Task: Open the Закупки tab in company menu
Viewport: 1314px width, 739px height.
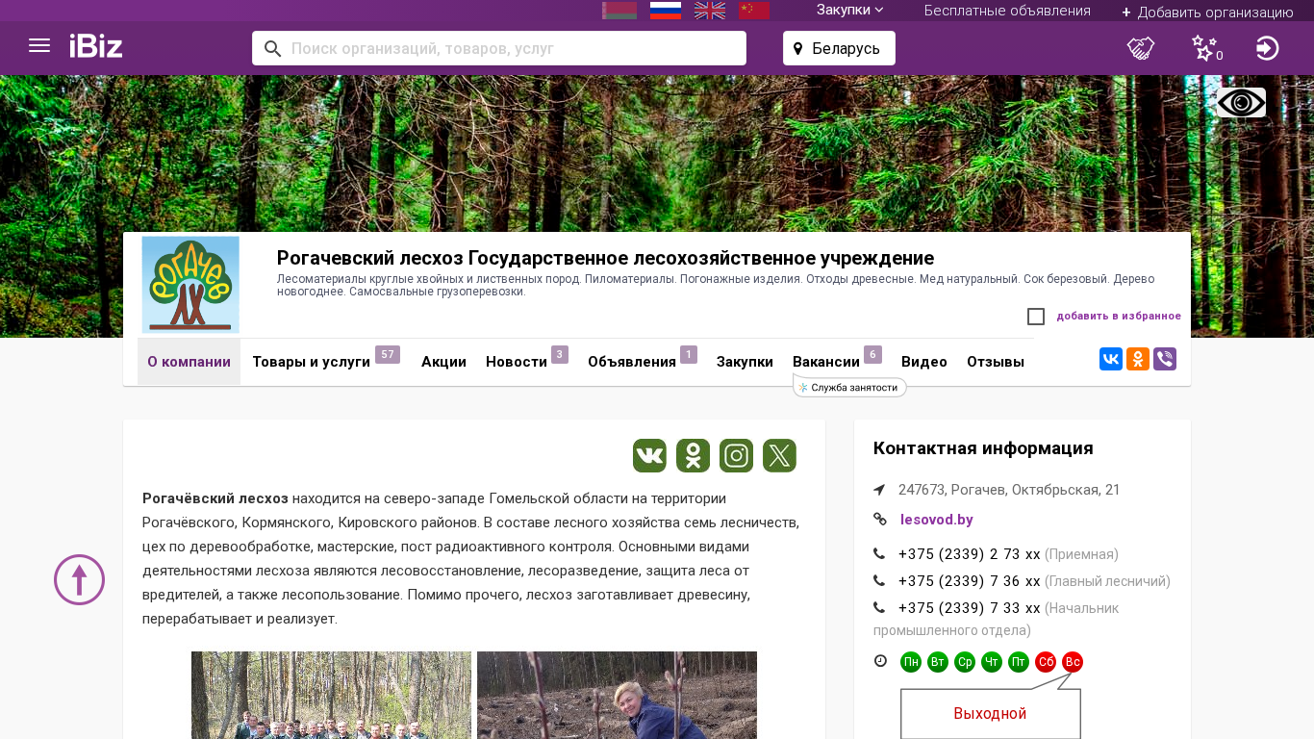Action: click(x=745, y=362)
